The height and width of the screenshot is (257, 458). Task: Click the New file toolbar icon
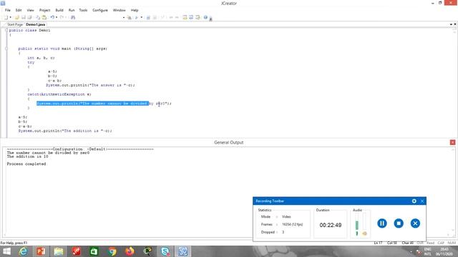6,17
